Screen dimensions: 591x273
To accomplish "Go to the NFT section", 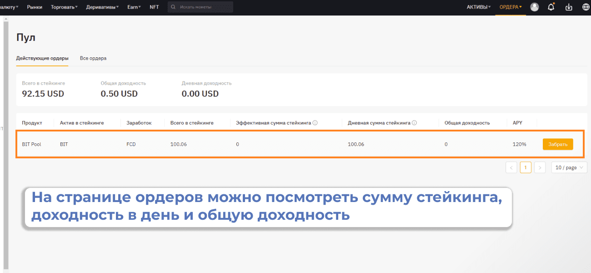I will click(154, 7).
